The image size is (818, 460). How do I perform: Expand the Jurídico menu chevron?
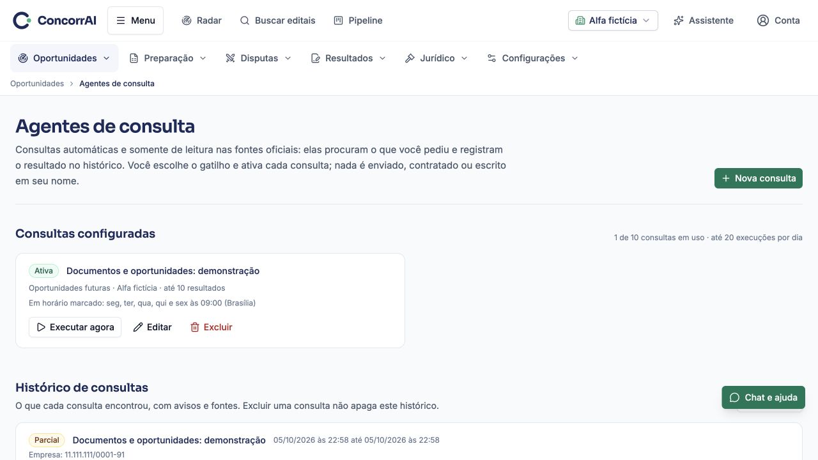(465, 58)
